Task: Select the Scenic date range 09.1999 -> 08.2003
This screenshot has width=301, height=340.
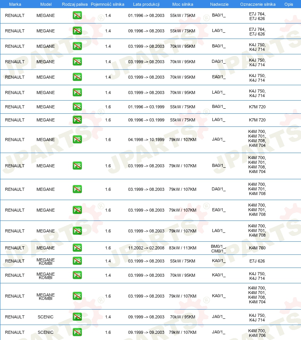Action: (146, 317)
